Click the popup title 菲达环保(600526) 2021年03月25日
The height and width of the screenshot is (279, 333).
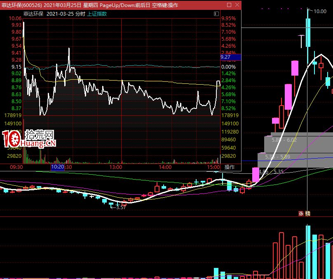click(42, 5)
